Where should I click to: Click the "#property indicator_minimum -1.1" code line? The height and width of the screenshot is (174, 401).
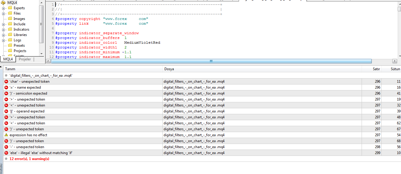point(93,52)
